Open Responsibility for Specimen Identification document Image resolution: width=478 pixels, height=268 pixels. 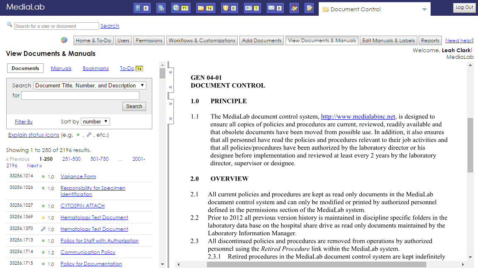[93, 191]
